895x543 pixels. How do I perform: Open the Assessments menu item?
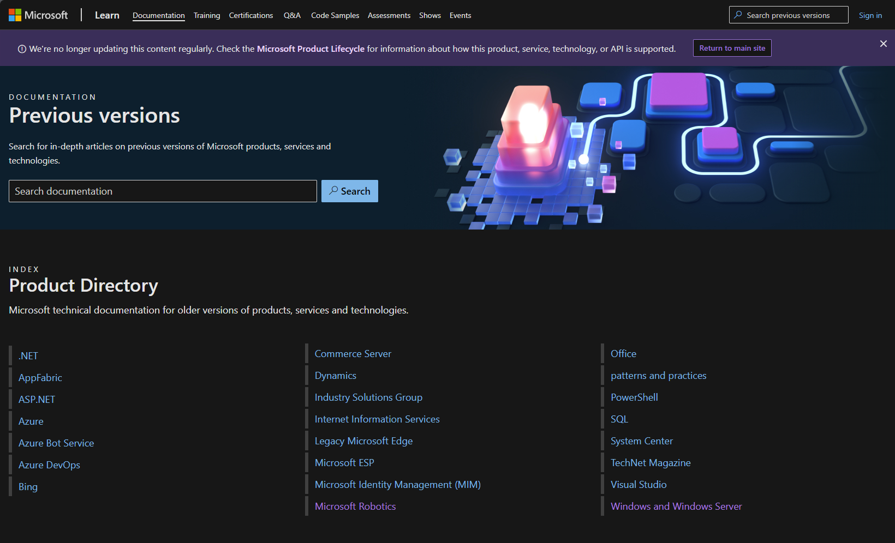pyautogui.click(x=389, y=15)
